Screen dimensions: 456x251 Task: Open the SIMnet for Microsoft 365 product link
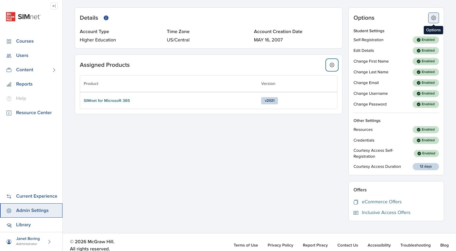pyautogui.click(x=107, y=100)
